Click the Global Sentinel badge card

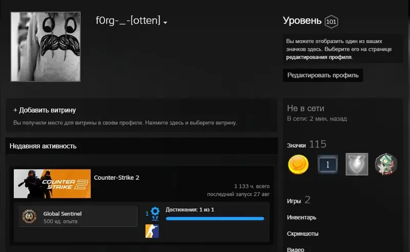(x=78, y=217)
